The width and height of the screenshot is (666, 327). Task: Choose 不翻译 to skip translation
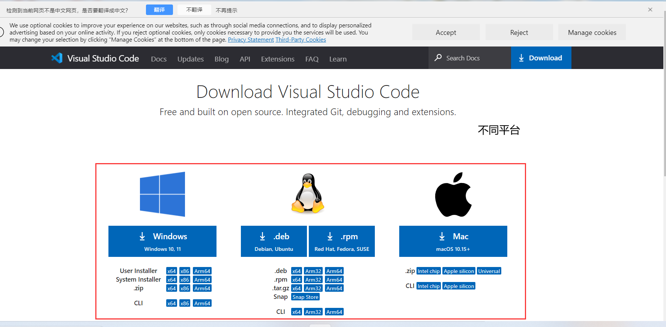[194, 10]
